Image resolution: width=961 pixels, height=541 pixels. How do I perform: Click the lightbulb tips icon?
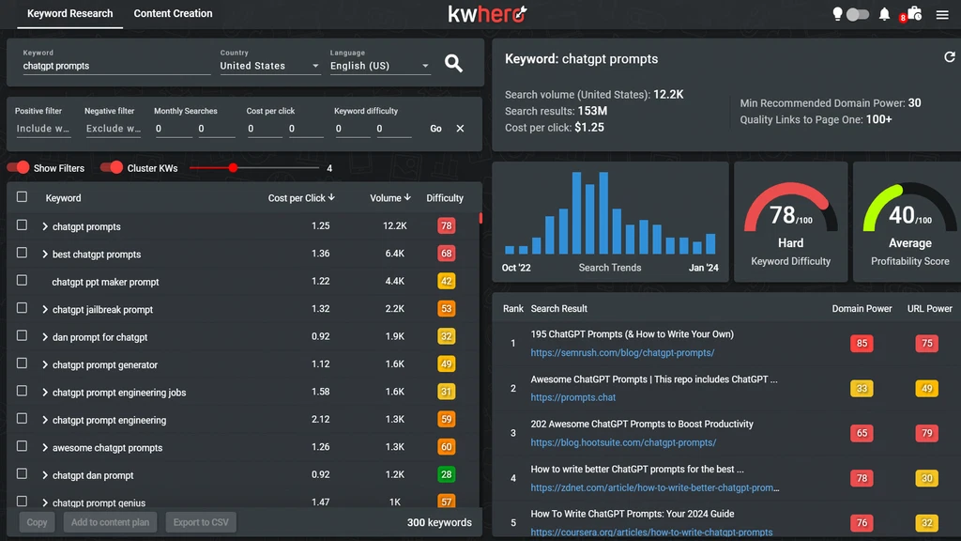pos(836,14)
